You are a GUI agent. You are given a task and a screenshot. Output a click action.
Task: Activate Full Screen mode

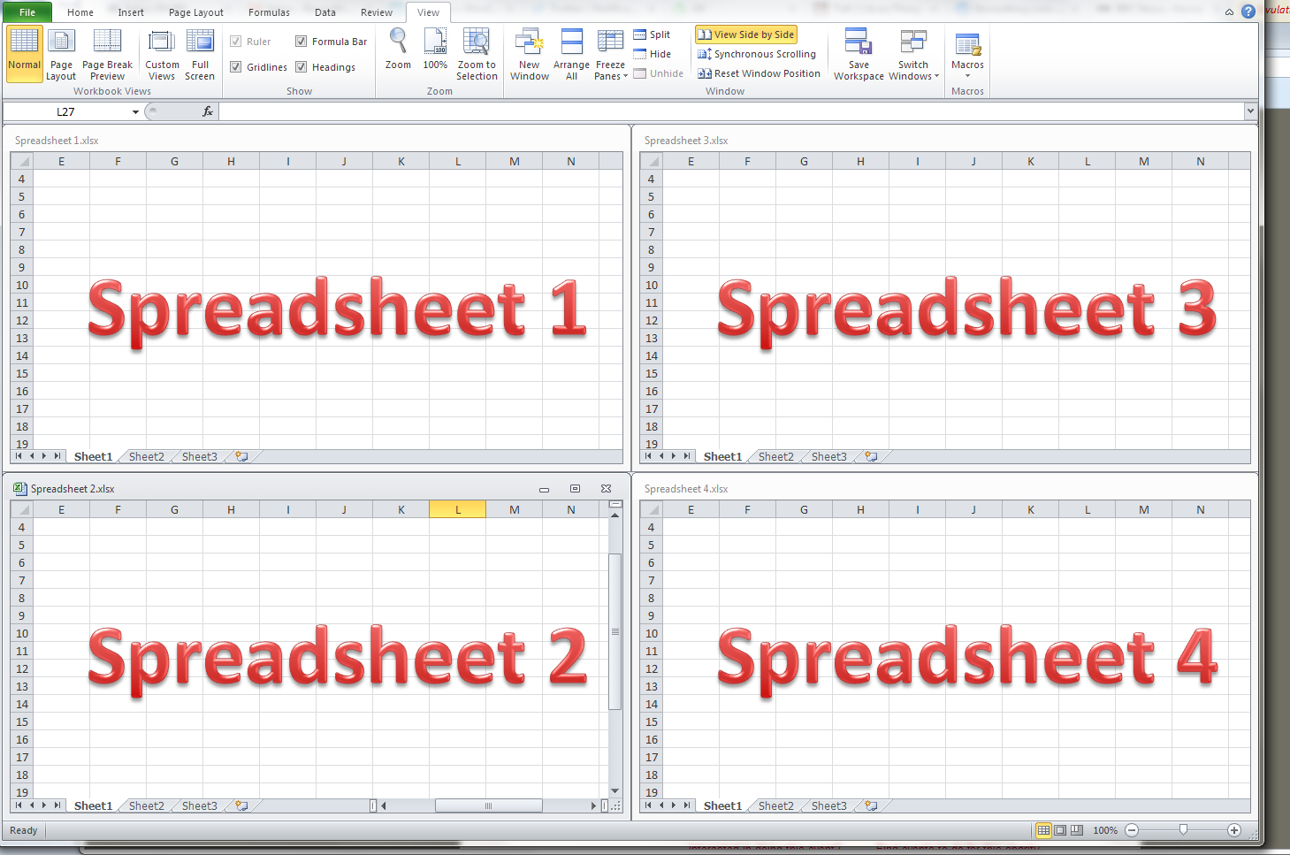click(x=200, y=55)
